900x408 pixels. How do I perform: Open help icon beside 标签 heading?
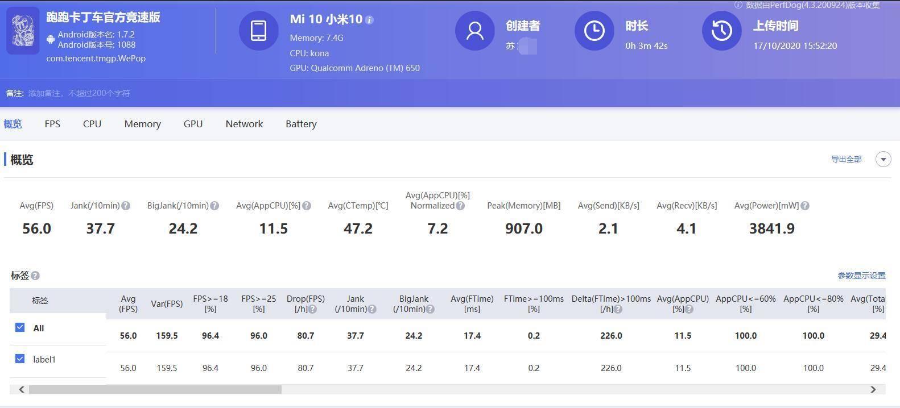[x=35, y=276]
